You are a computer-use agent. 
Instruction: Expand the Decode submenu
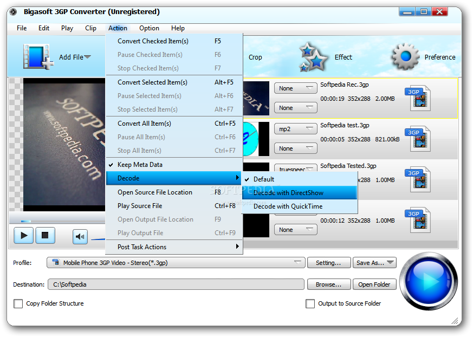[174, 178]
